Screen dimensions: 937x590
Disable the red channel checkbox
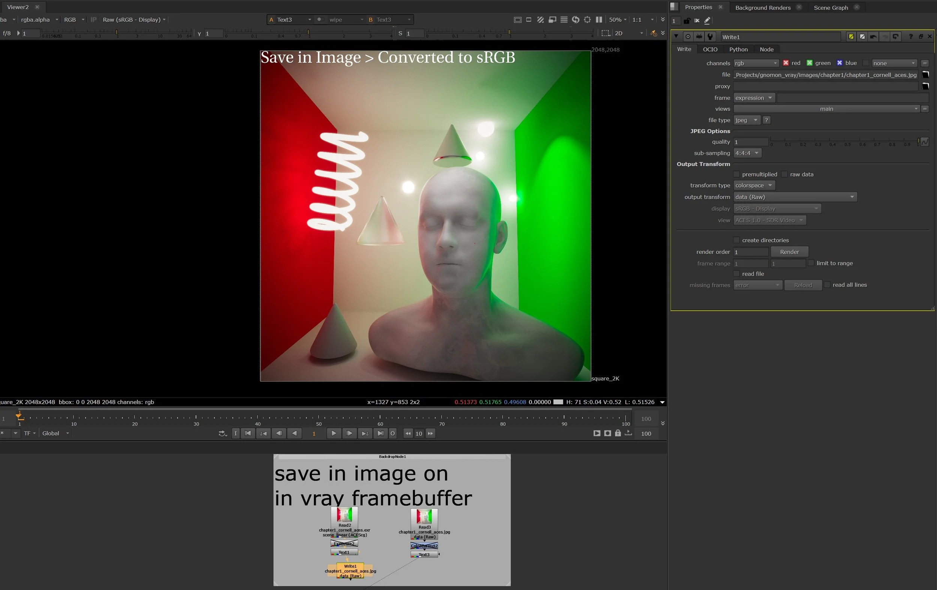pos(786,63)
